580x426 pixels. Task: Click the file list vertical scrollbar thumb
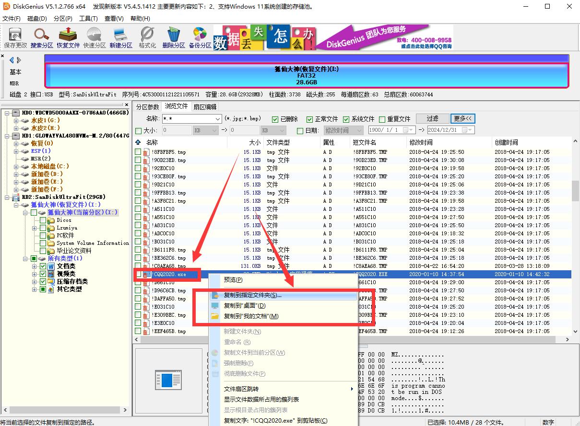click(x=575, y=191)
